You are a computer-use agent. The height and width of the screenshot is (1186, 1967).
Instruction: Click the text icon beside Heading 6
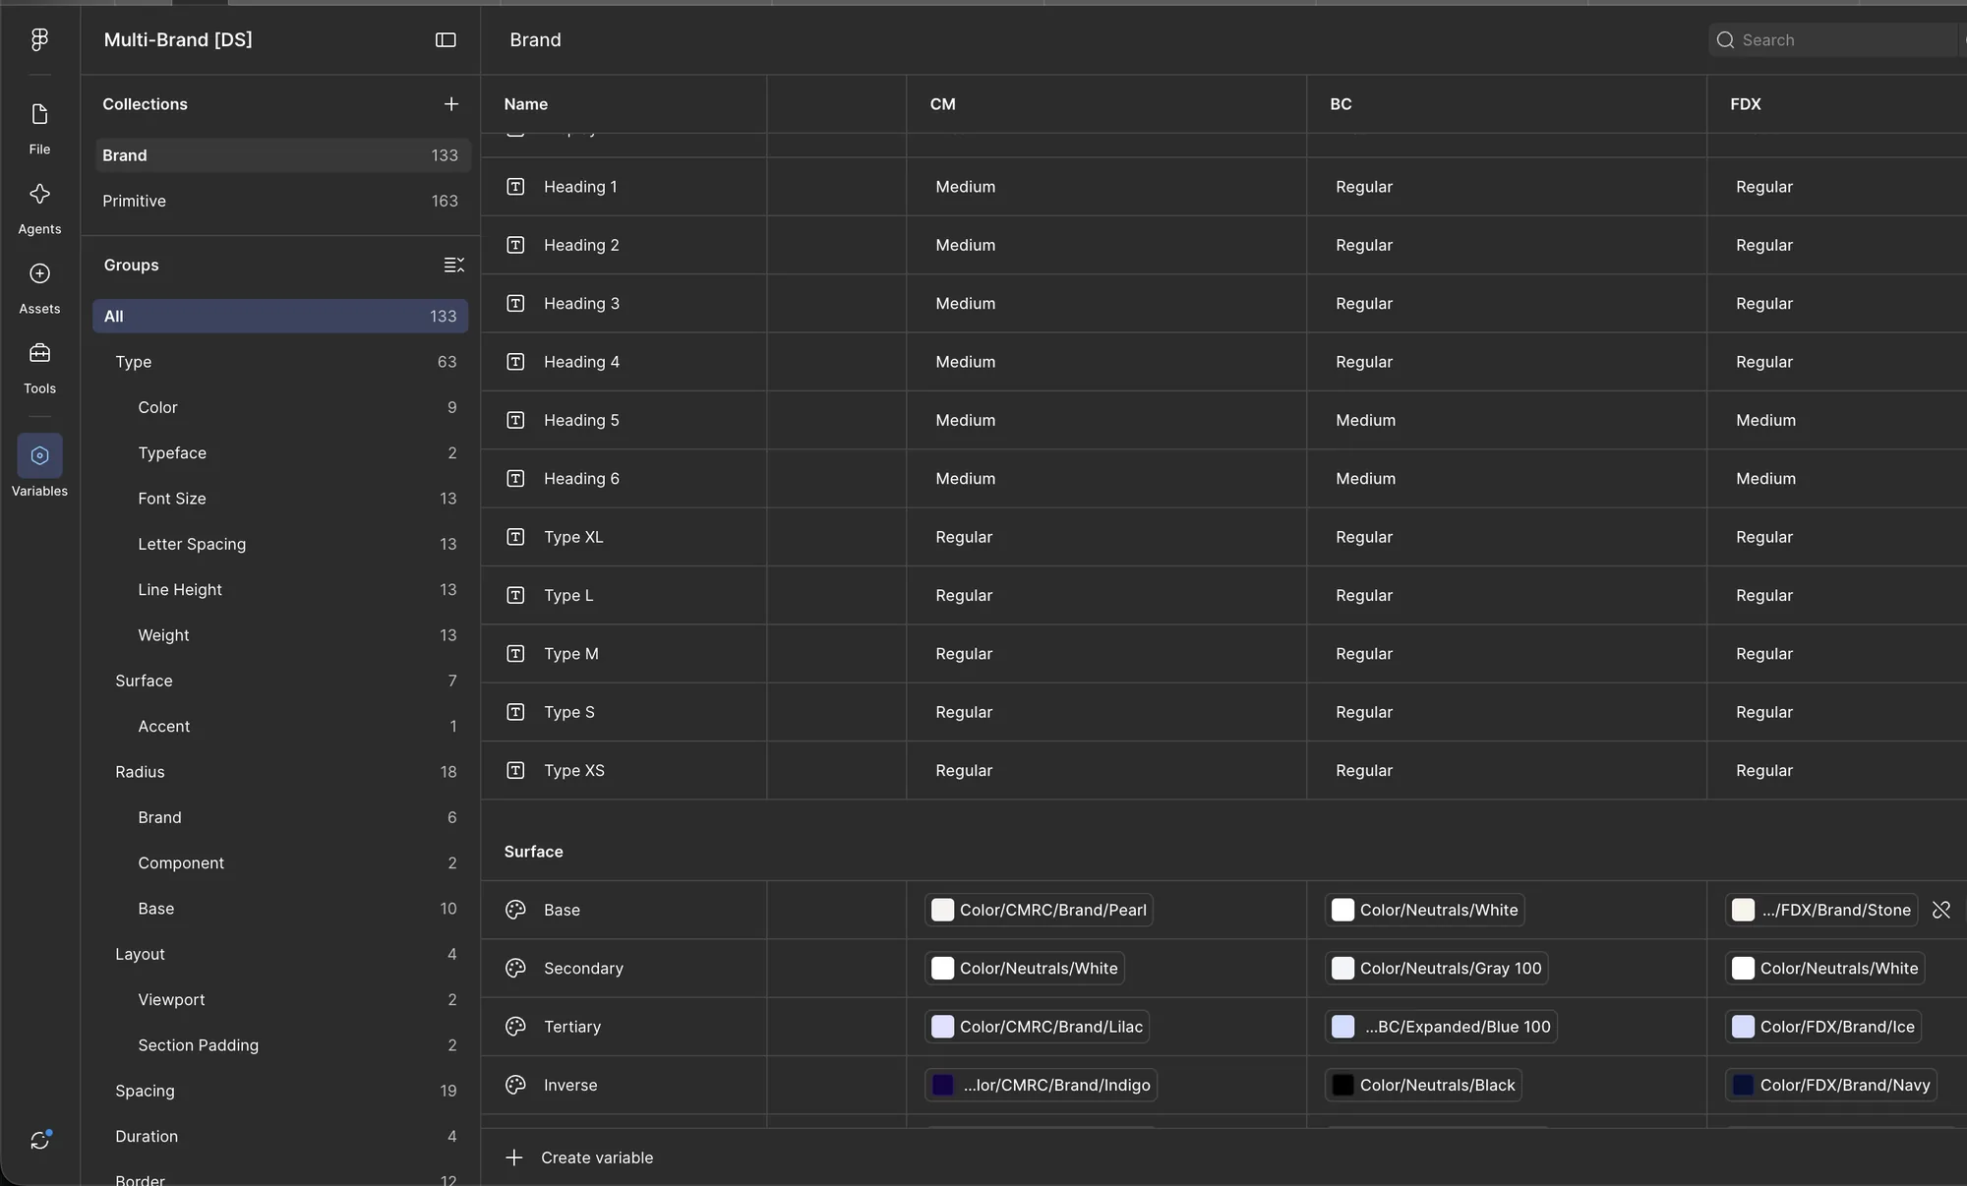point(515,479)
